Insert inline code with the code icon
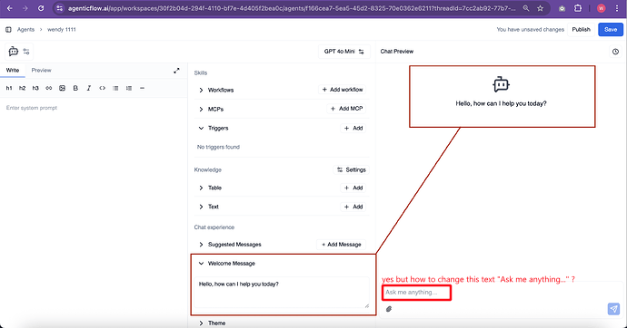Viewport: 627px width, 328px height. 103,88
